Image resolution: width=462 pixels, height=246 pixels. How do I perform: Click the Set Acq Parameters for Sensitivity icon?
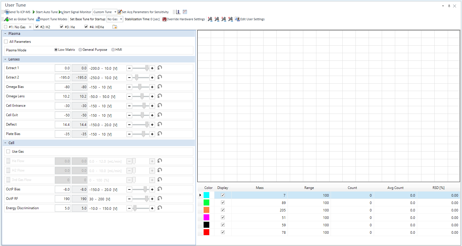pos(120,12)
